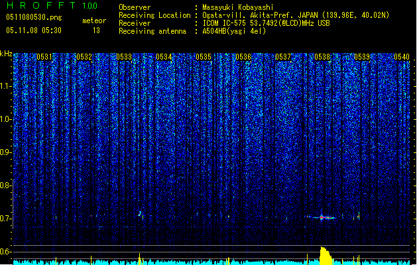Click the 0540 time marker
The height and width of the screenshot is (265, 417).
coord(402,57)
